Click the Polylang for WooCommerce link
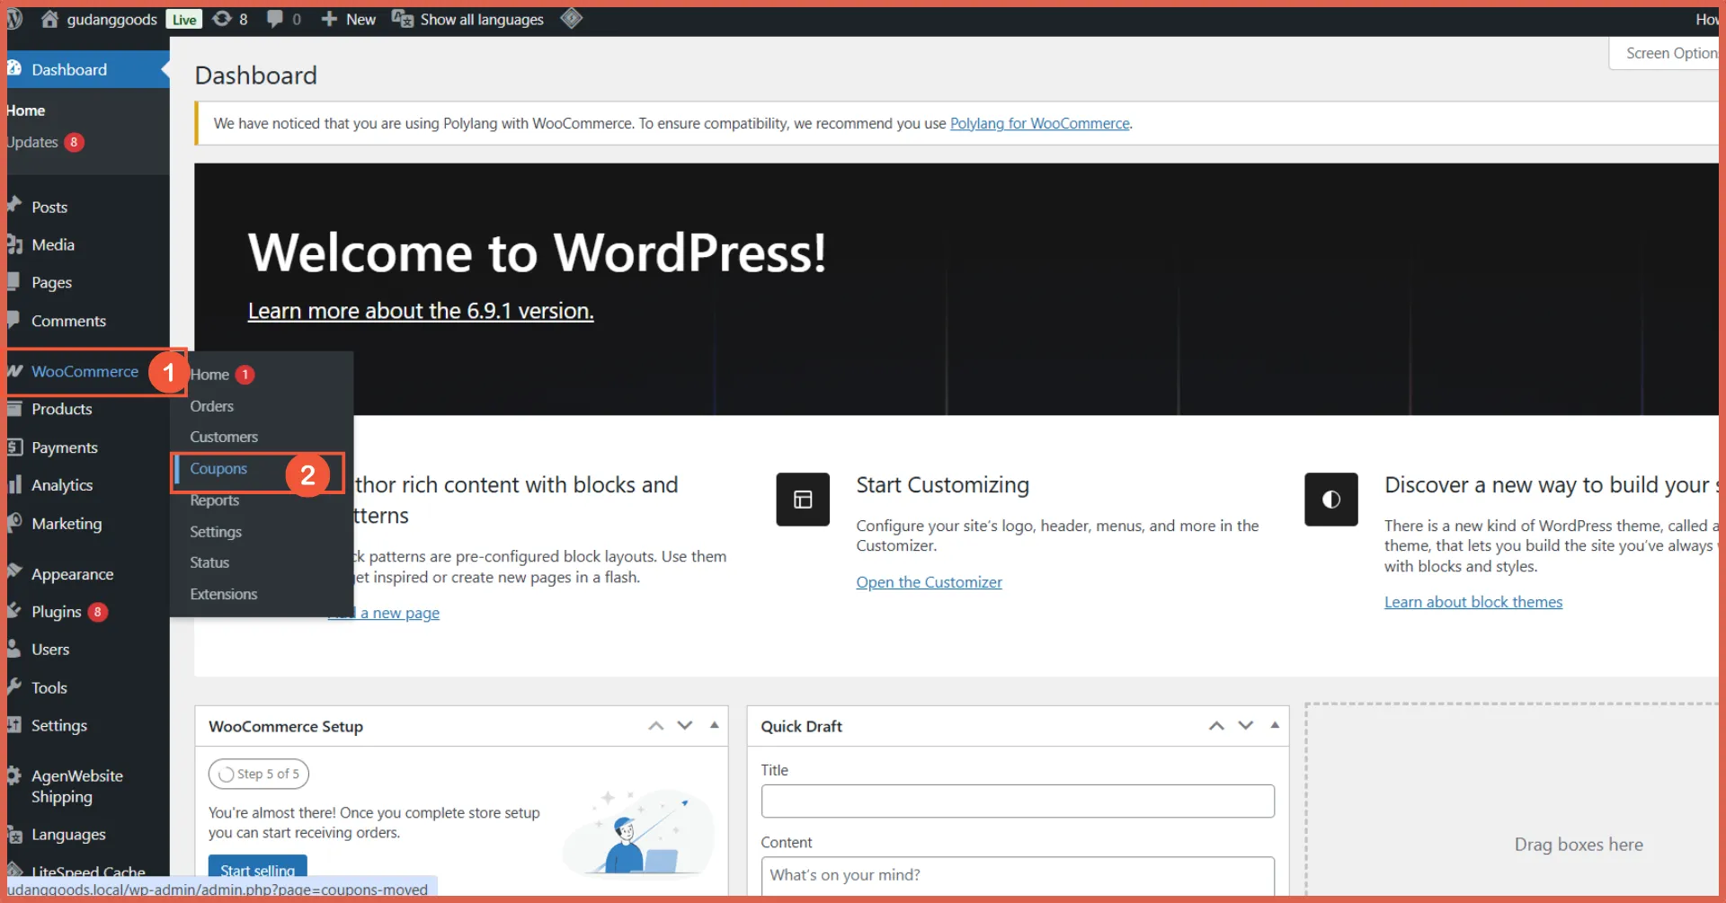 (1039, 123)
